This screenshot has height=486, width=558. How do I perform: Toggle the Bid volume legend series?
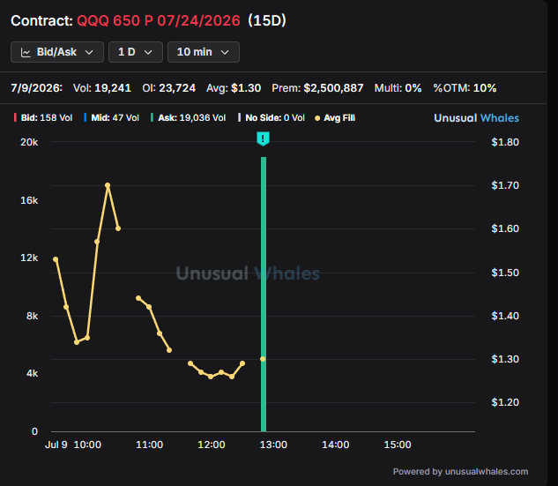43,118
